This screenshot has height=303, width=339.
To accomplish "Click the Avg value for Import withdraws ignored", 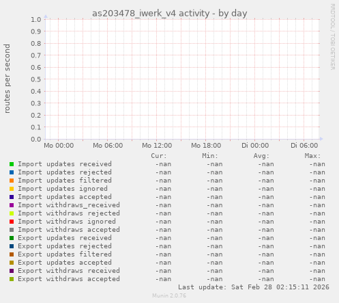I will point(266,222).
